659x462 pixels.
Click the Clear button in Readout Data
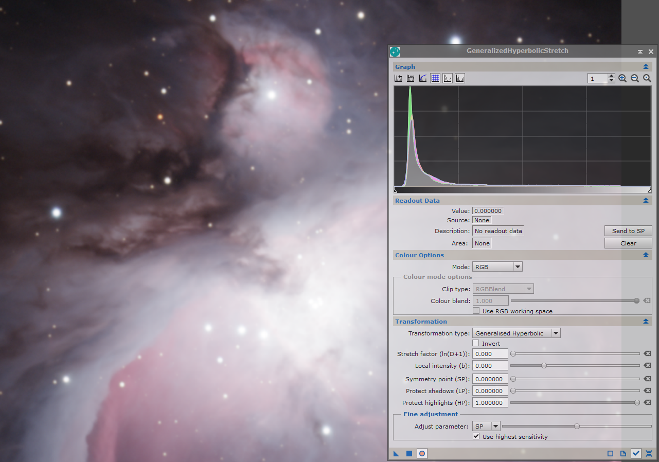[628, 243]
